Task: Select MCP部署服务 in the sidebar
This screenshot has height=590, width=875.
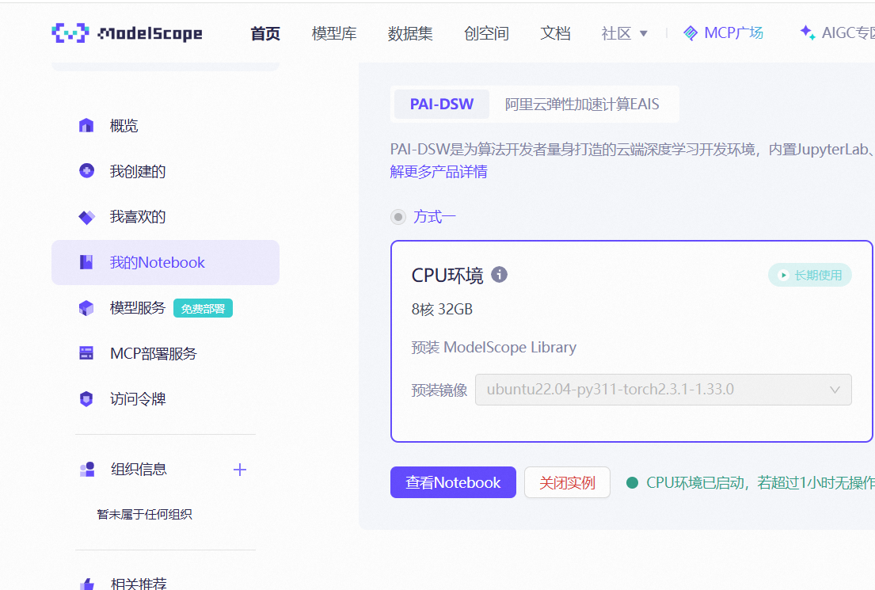Action: coord(165,353)
